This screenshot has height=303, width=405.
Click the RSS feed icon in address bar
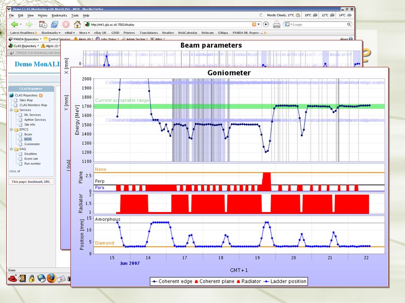[254, 24]
